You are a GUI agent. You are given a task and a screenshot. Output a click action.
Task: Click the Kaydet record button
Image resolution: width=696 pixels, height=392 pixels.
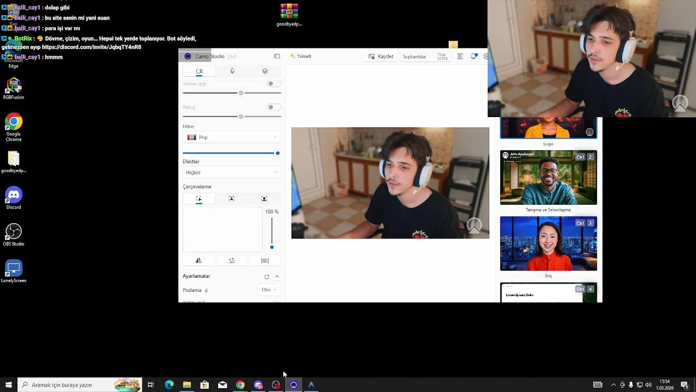381,57
